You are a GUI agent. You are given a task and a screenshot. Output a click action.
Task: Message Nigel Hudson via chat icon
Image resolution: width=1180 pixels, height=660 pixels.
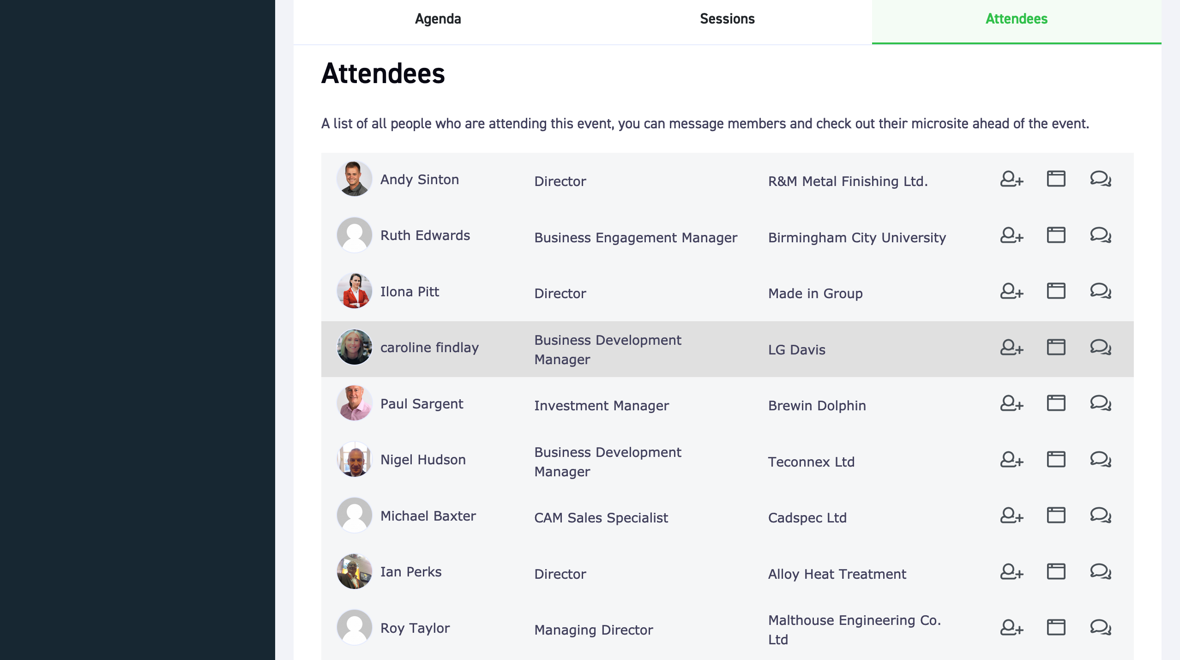coord(1101,459)
